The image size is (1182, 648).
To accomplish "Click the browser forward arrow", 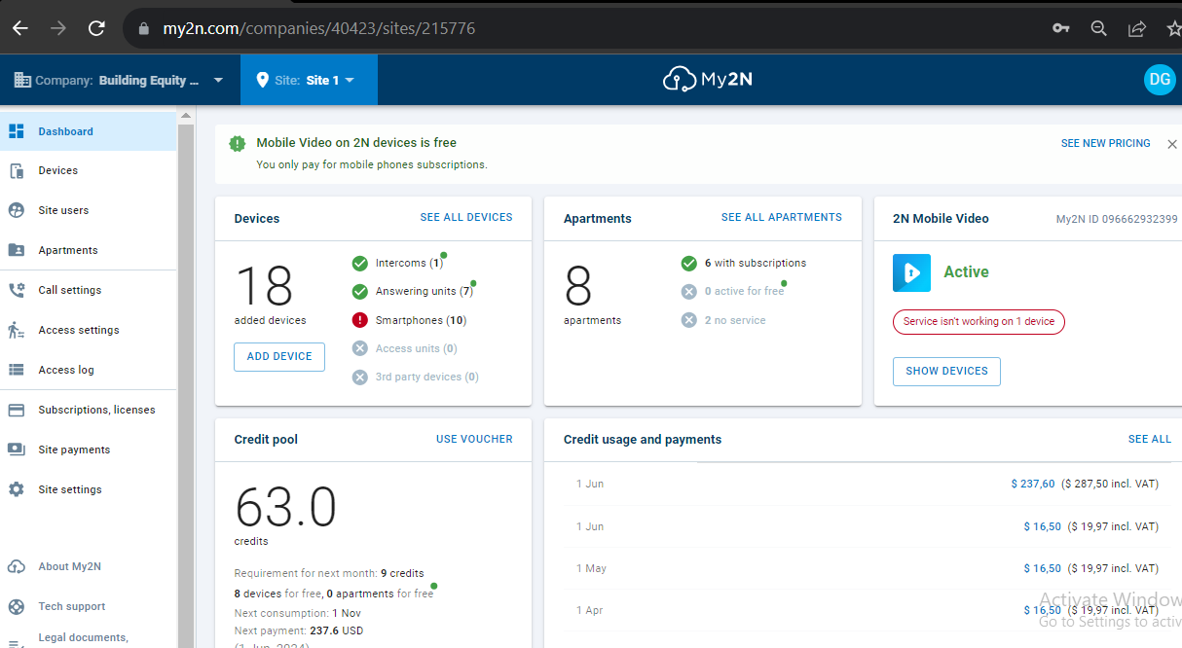I will coord(58,28).
